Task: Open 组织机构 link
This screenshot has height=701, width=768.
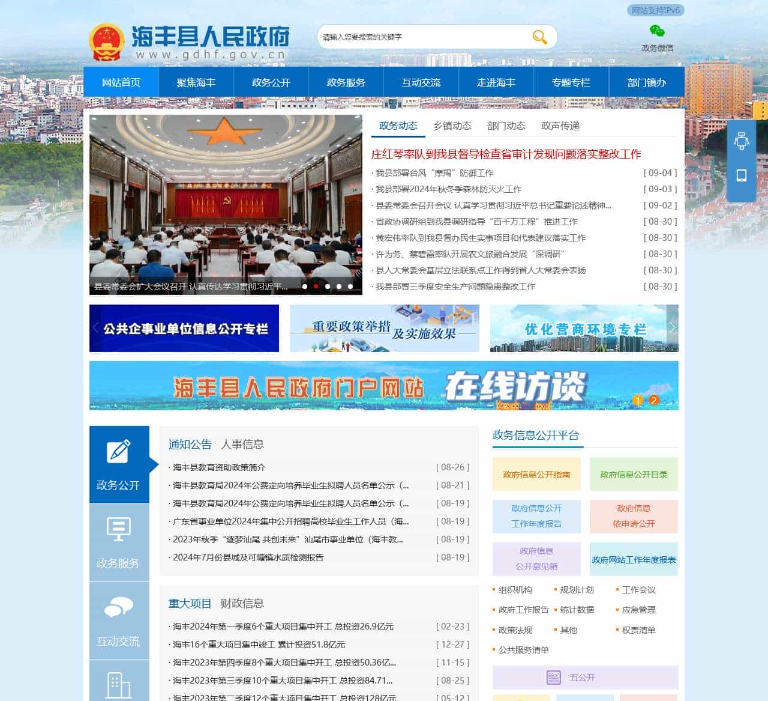Action: coord(515,590)
